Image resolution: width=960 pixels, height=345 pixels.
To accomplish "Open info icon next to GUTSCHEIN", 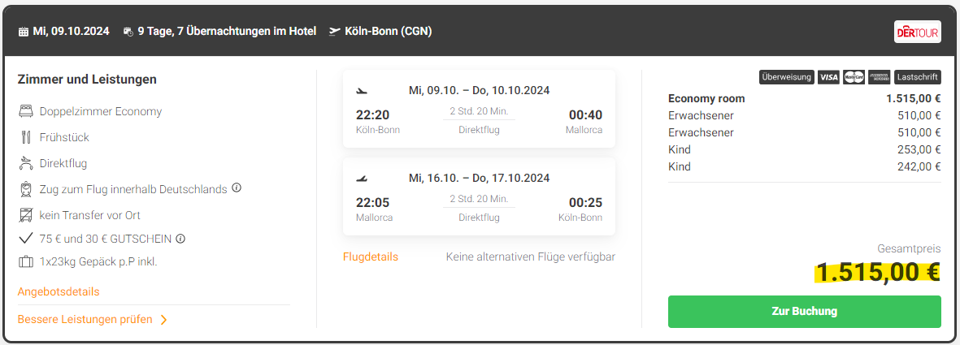I will [180, 239].
